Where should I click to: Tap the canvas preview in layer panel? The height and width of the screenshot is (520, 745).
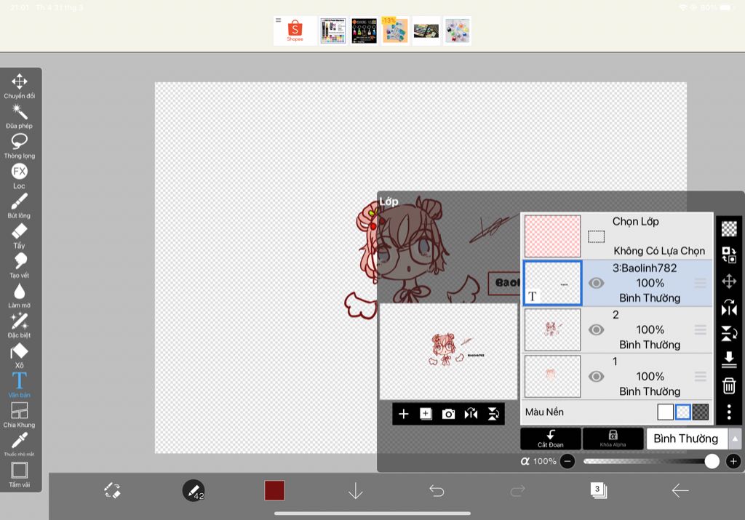click(x=448, y=351)
